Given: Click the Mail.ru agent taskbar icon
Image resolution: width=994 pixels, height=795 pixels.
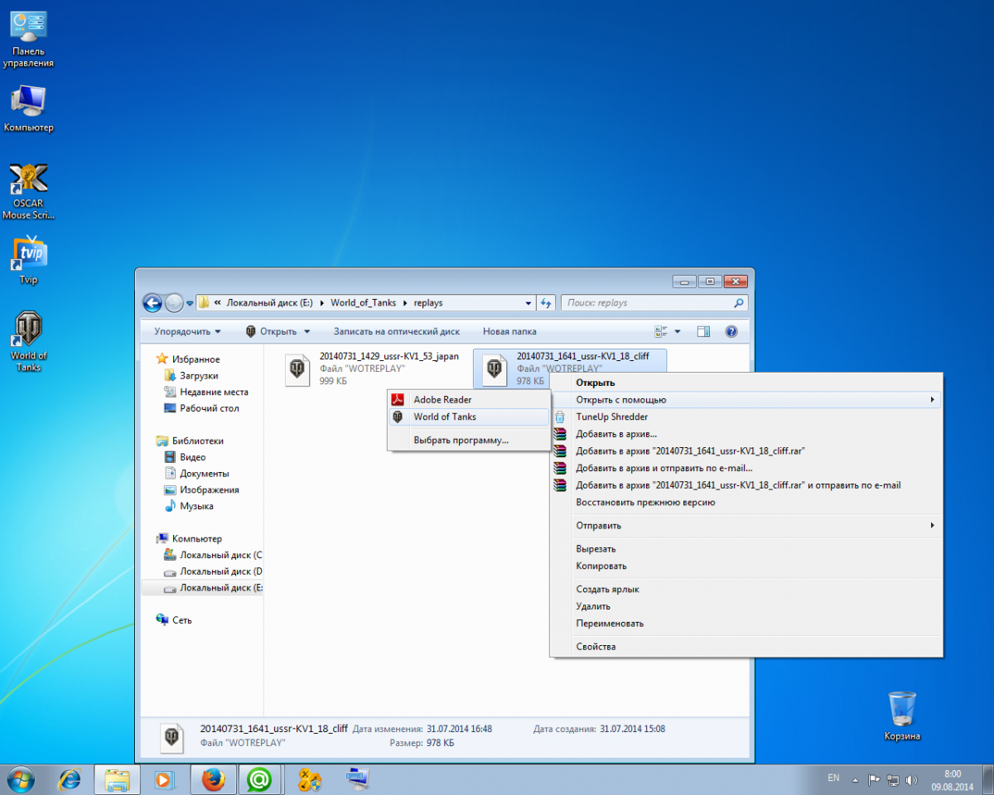Looking at the screenshot, I should coord(259,779).
